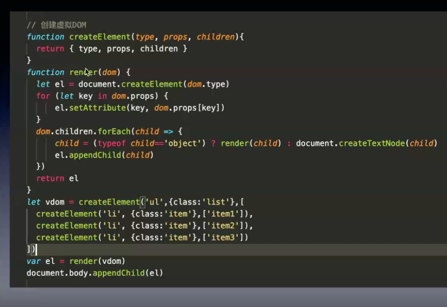Click the 'return el' line
Screen dimensions: 447x307
click(57, 178)
